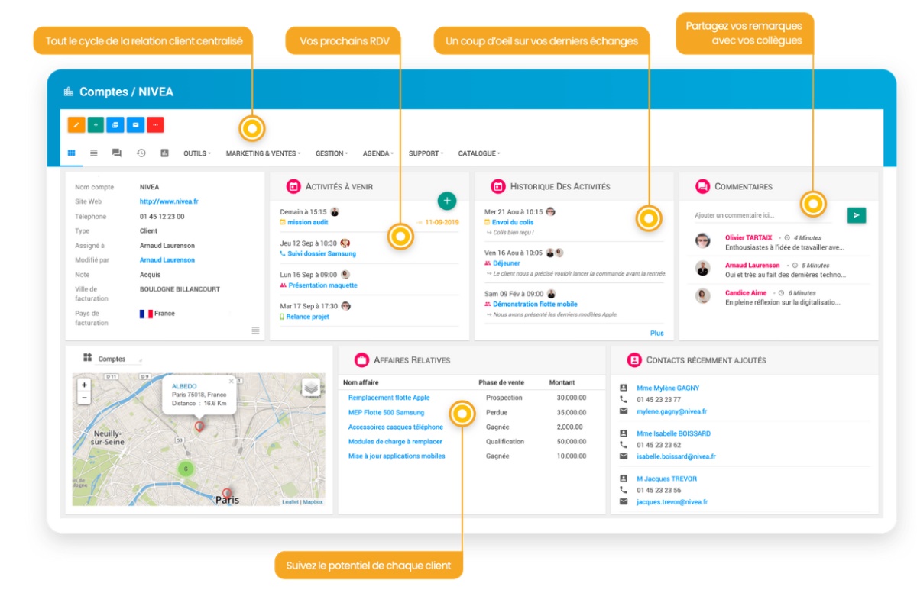Viewport: 917px width, 593px height.
Task: Open the bar chart statistics view
Action: [x=164, y=153]
